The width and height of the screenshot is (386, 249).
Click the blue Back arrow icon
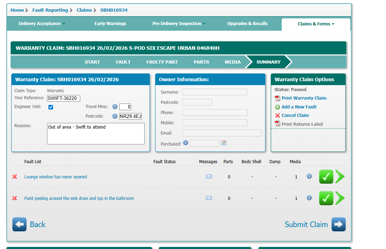[x=19, y=224]
